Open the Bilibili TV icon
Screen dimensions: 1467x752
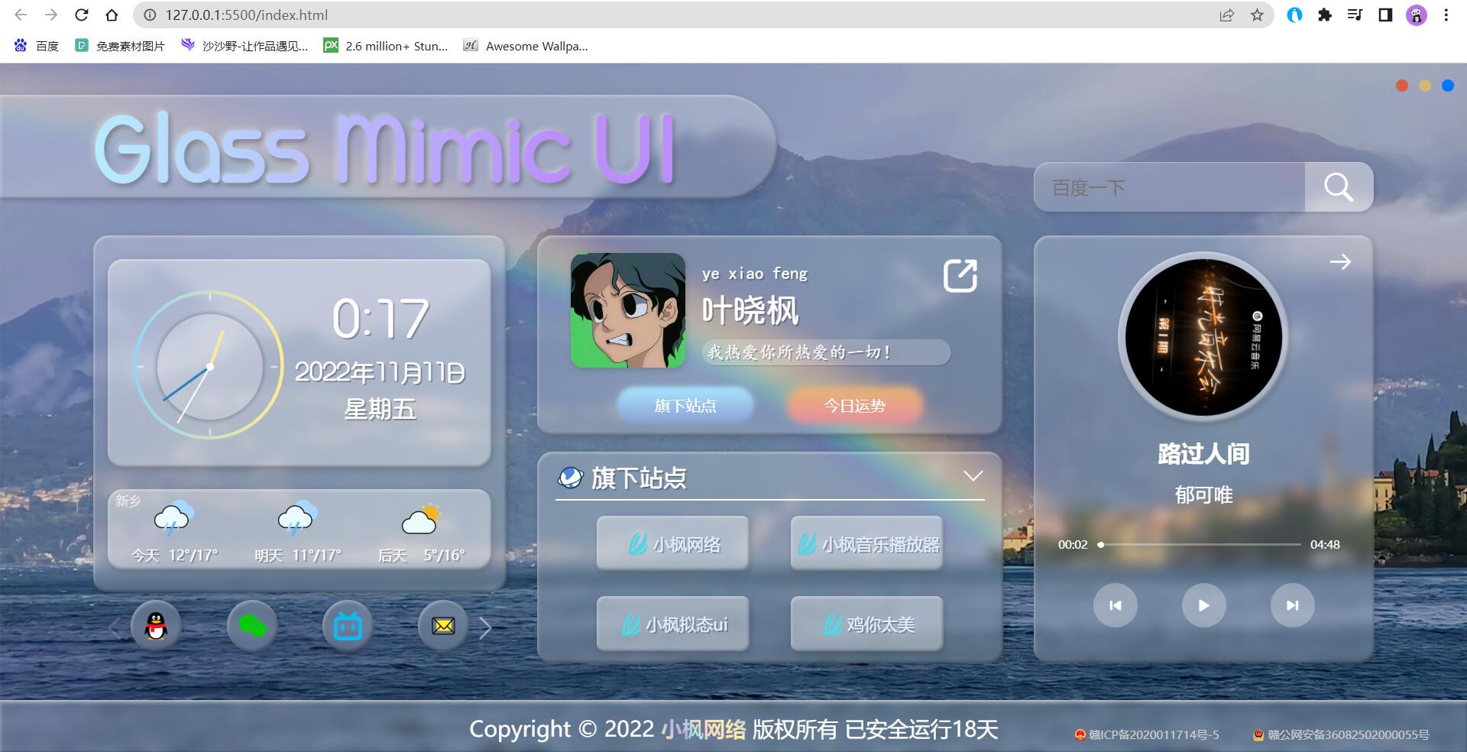348,627
